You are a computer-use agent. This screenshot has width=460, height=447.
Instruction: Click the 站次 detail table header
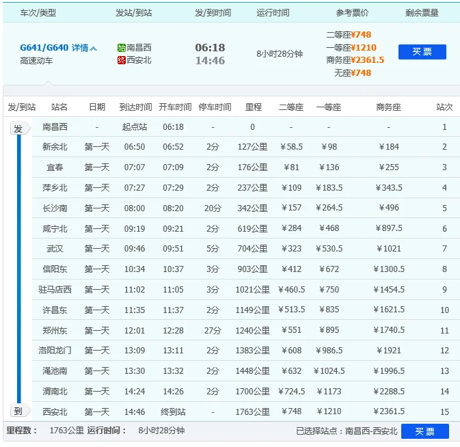(x=444, y=107)
